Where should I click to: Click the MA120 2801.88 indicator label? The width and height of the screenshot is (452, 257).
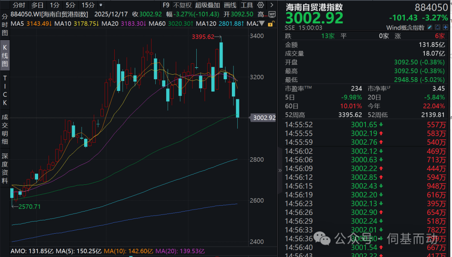pyautogui.click(x=220, y=24)
